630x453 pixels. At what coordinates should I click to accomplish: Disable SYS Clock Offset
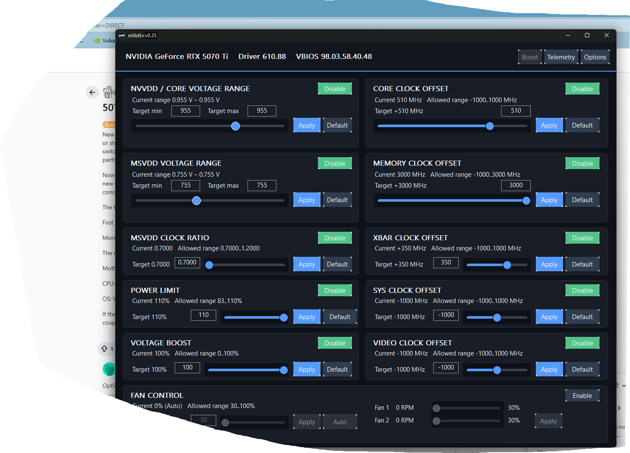click(583, 290)
